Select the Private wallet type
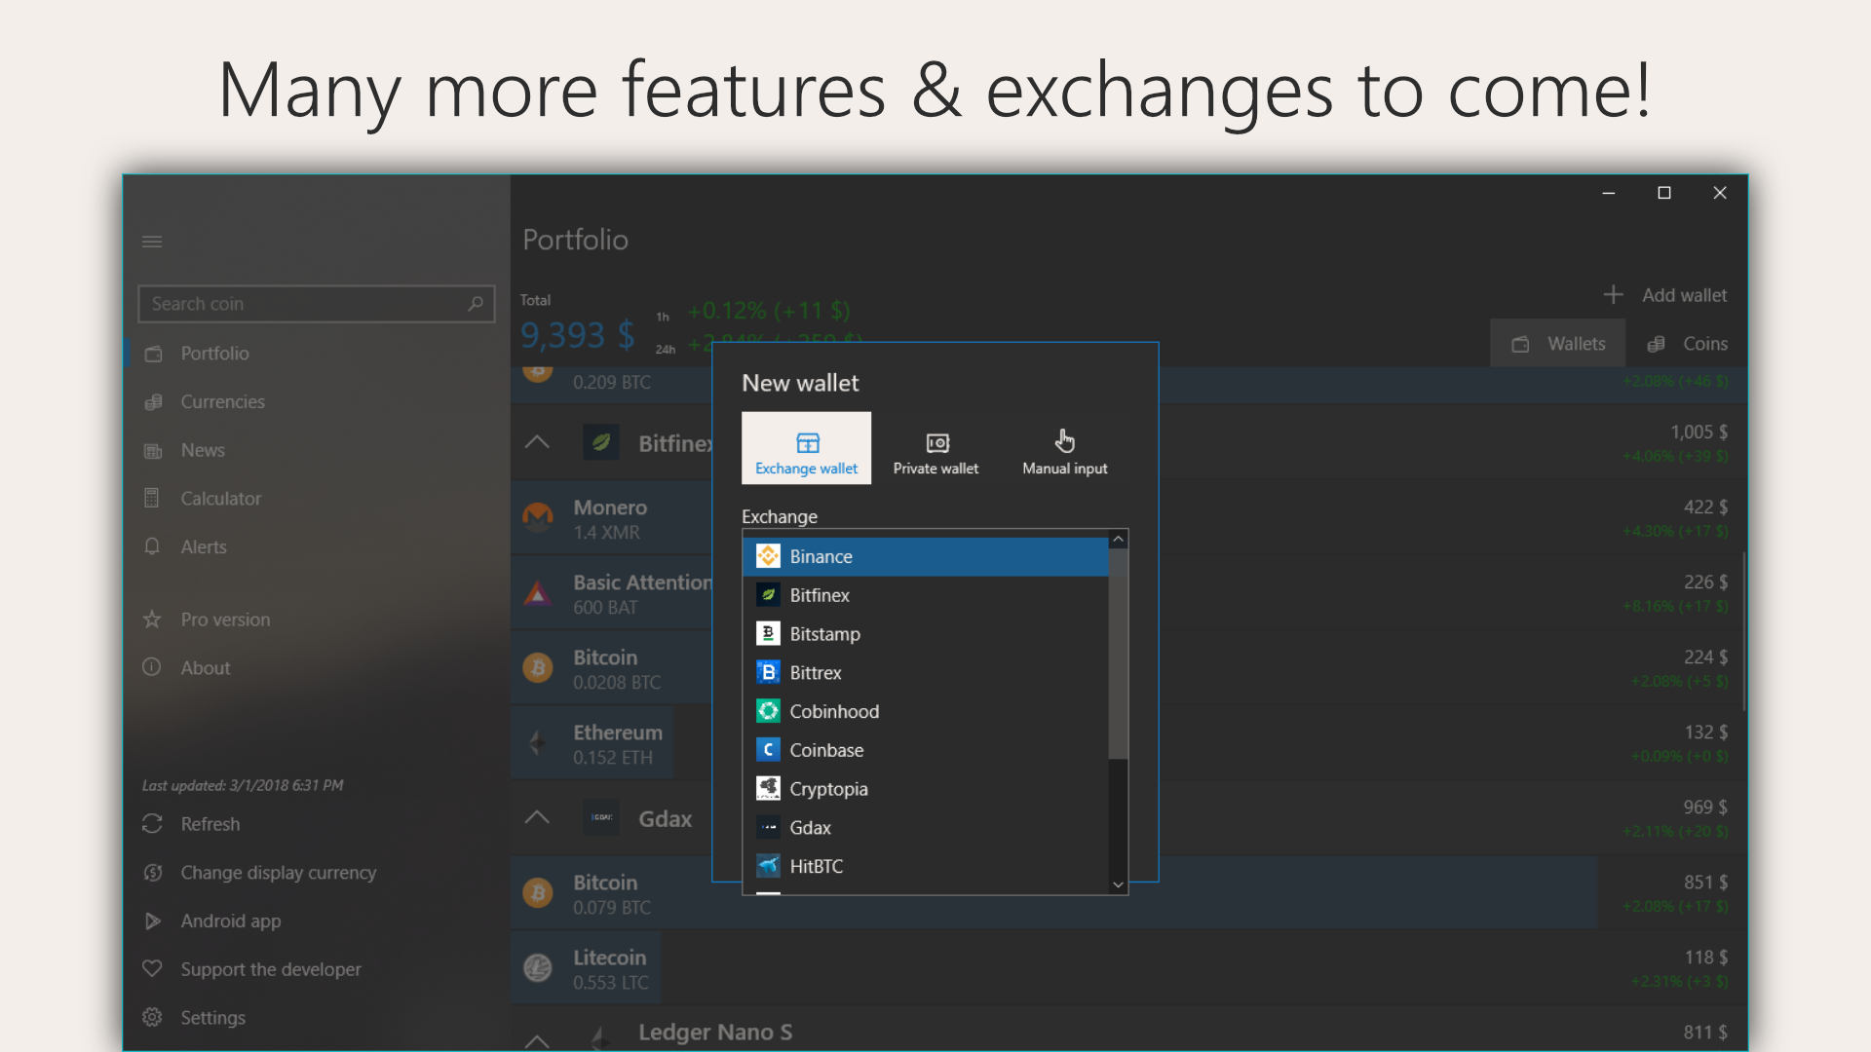The height and width of the screenshot is (1052, 1871). click(935, 449)
